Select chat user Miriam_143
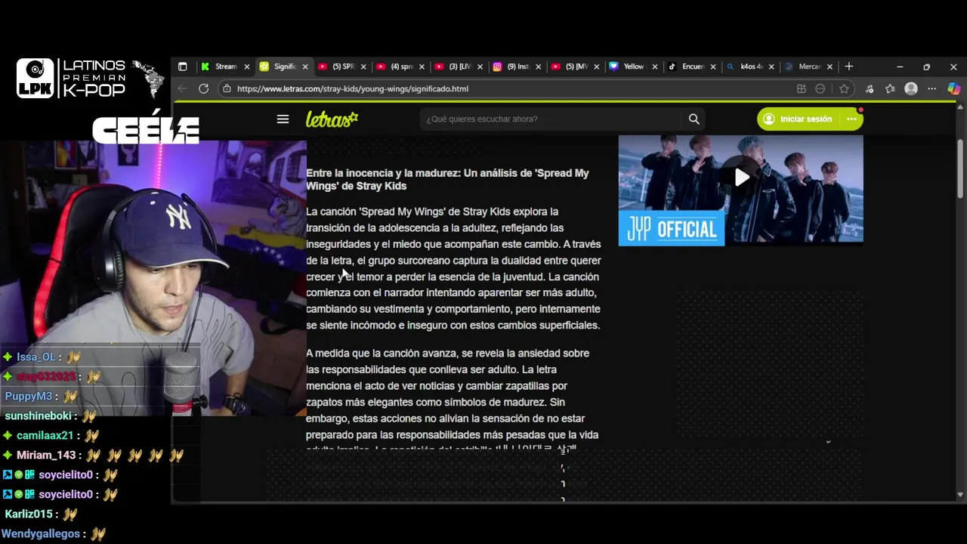The image size is (967, 544). [46, 455]
